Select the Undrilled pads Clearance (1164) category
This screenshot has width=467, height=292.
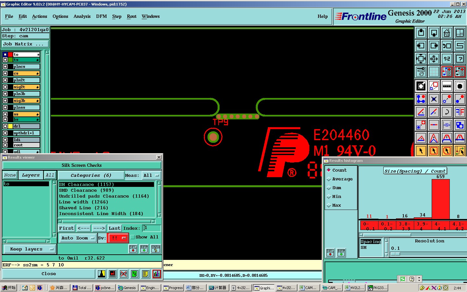(104, 196)
